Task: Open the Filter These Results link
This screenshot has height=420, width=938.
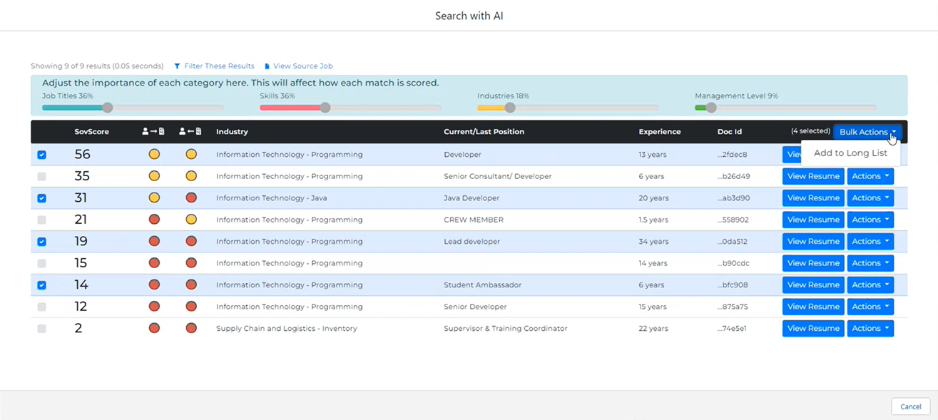Action: click(x=219, y=66)
